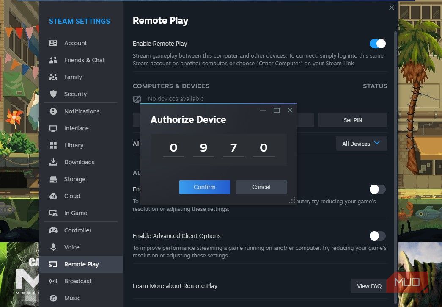
Task: Open the Remote Play FAQ
Action: (369, 286)
